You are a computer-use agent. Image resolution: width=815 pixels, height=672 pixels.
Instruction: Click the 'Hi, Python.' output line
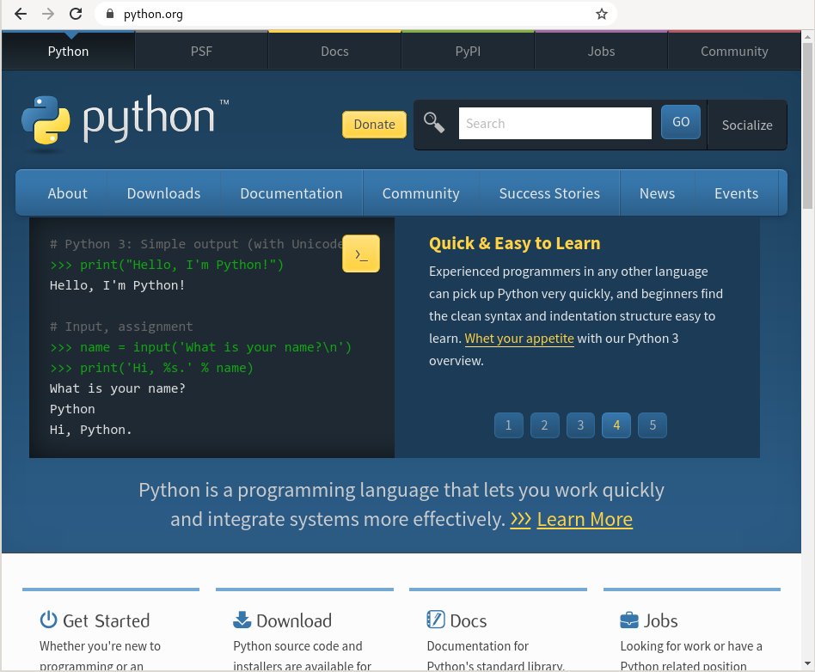pos(90,430)
